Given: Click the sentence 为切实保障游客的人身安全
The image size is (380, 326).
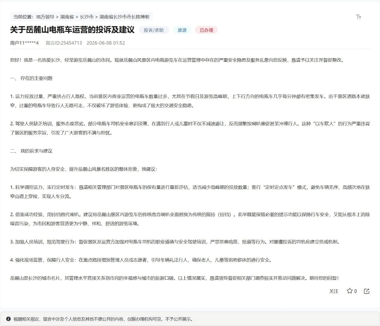Looking at the screenshot, I should [84, 169].
